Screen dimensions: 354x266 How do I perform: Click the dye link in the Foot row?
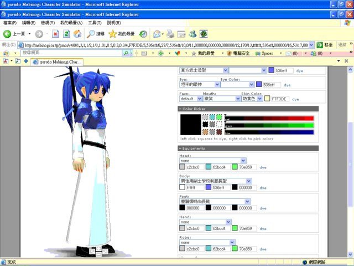263,208
